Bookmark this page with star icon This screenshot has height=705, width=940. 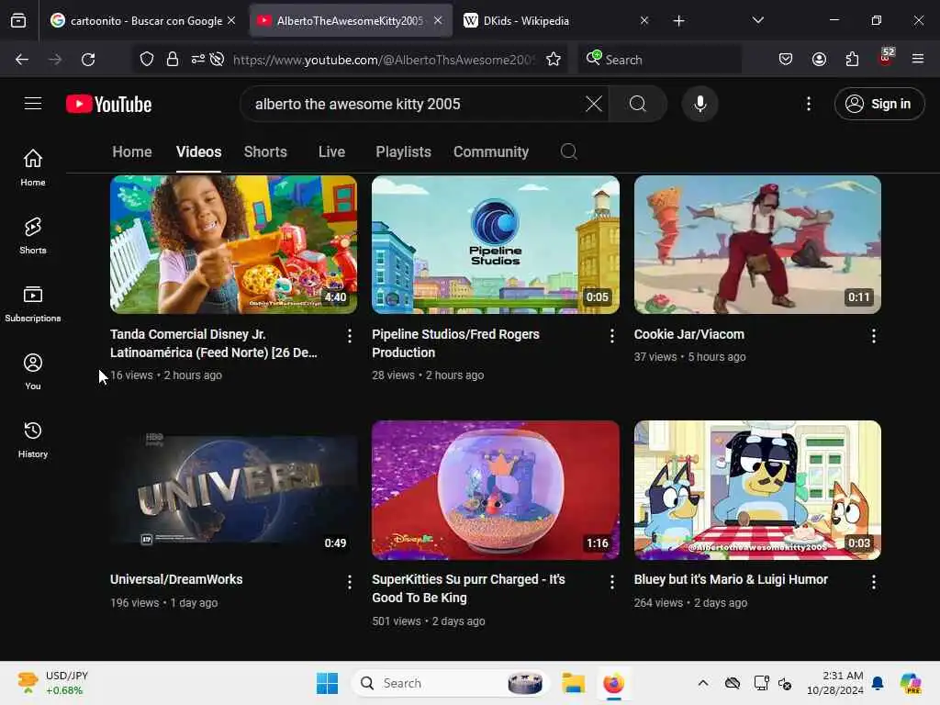(554, 60)
